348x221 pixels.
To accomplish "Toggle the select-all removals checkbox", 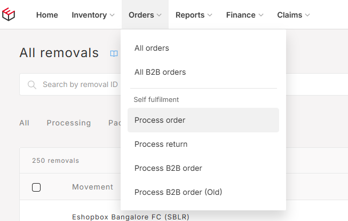I will pos(36,187).
